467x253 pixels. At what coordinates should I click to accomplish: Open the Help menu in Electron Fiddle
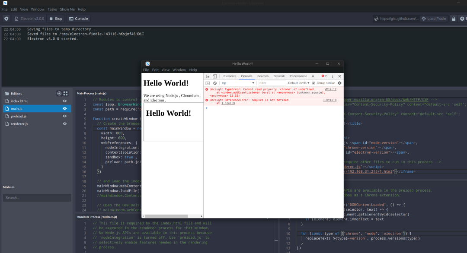(82, 9)
